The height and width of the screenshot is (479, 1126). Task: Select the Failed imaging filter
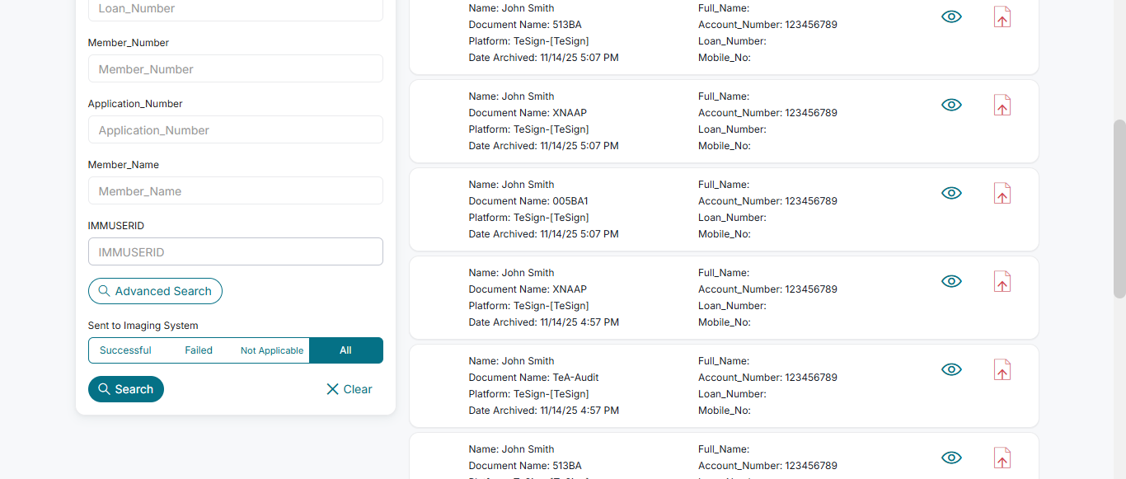[199, 350]
